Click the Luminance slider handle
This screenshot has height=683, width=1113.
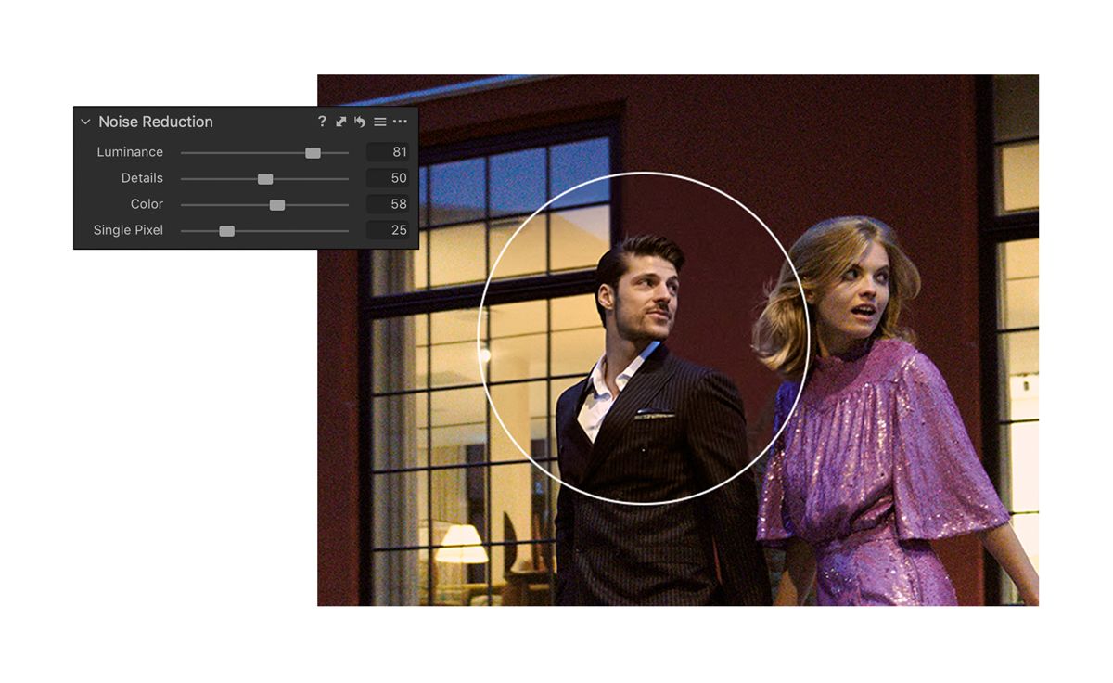pyautogui.click(x=313, y=152)
